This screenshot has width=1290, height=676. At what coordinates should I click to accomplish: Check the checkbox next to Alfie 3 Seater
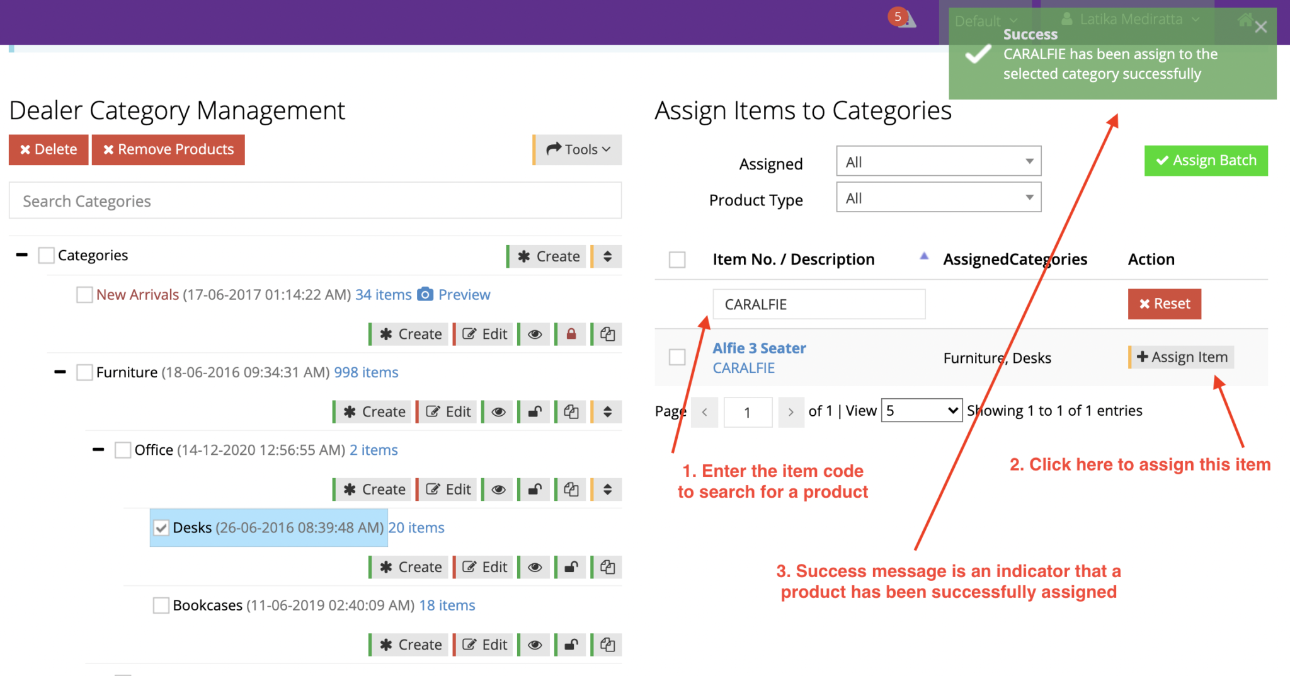[x=677, y=357]
